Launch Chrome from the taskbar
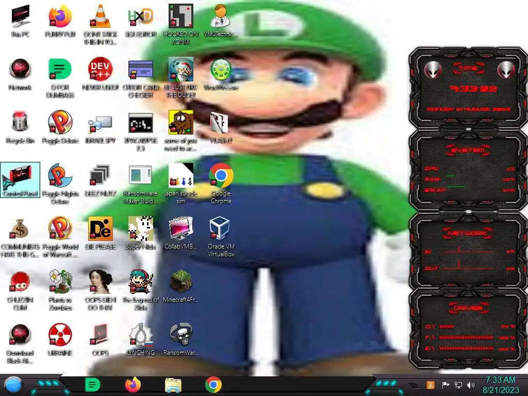The image size is (528, 396). pyautogui.click(x=213, y=385)
